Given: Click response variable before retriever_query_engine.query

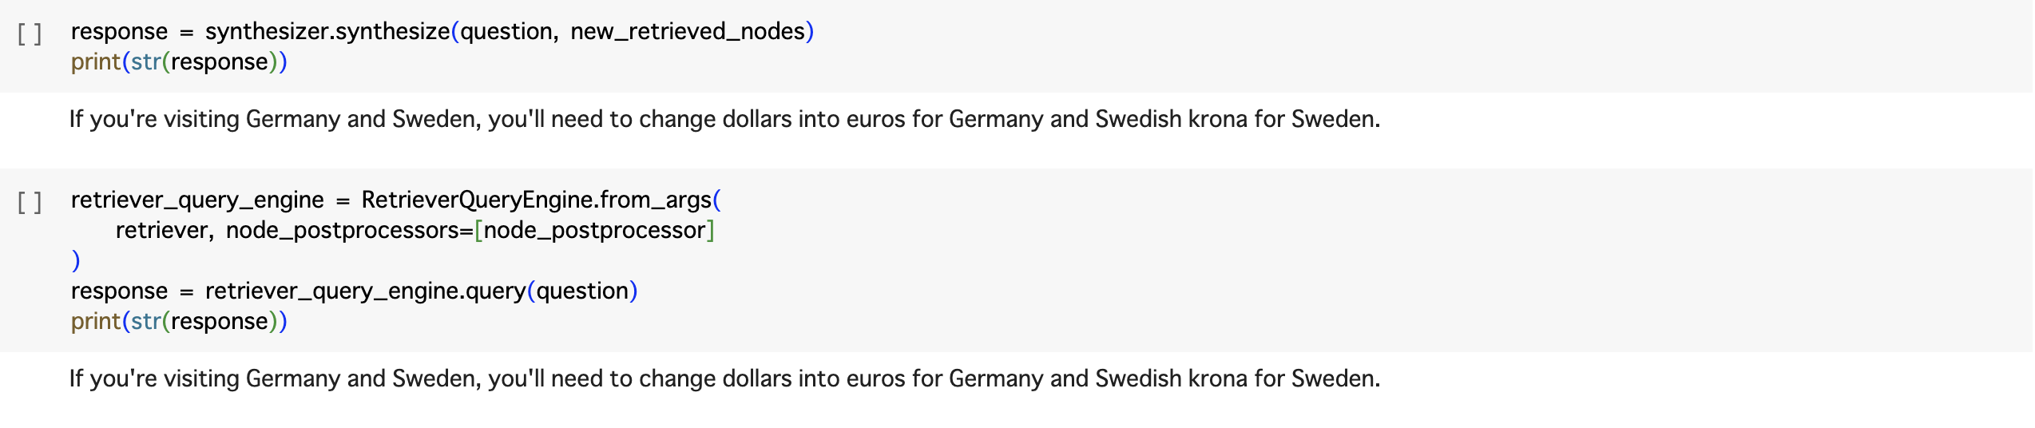Looking at the screenshot, I should click(x=119, y=291).
